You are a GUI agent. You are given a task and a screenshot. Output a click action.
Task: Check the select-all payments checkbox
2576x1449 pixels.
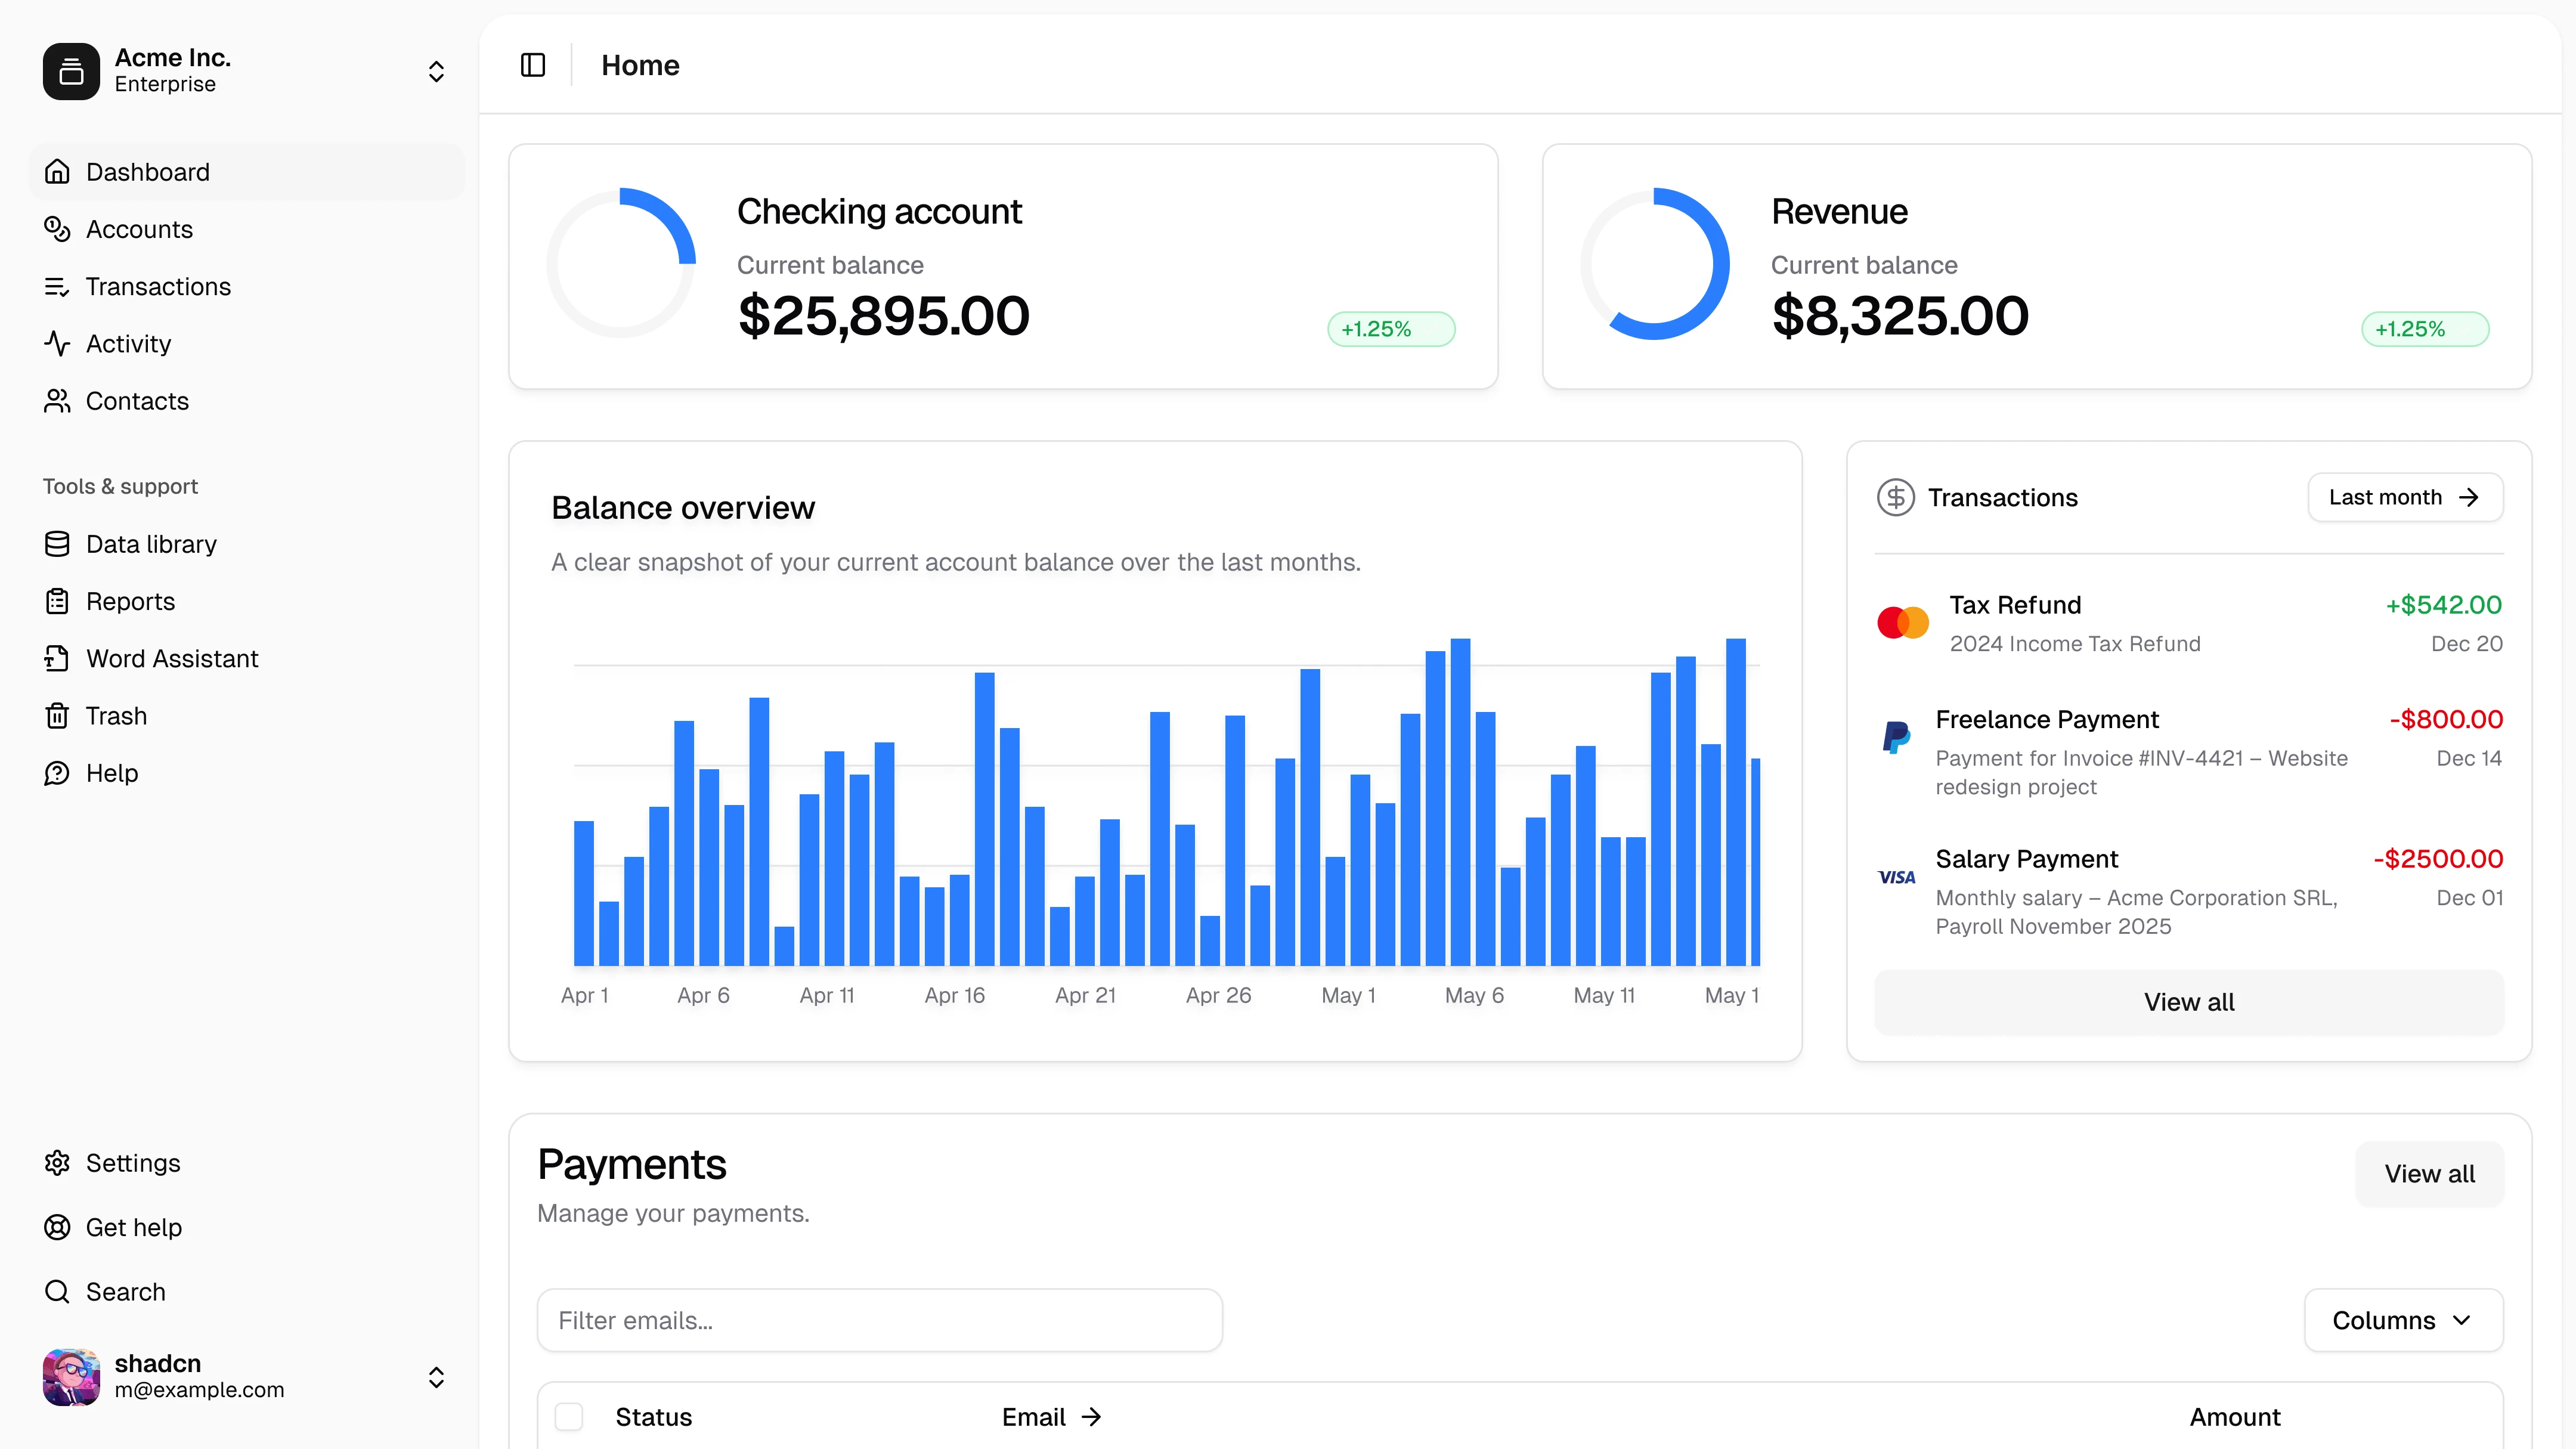[569, 1416]
